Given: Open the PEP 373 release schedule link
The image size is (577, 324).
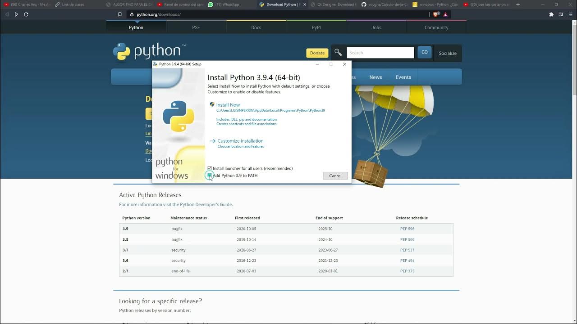Looking at the screenshot, I should [x=407, y=271].
